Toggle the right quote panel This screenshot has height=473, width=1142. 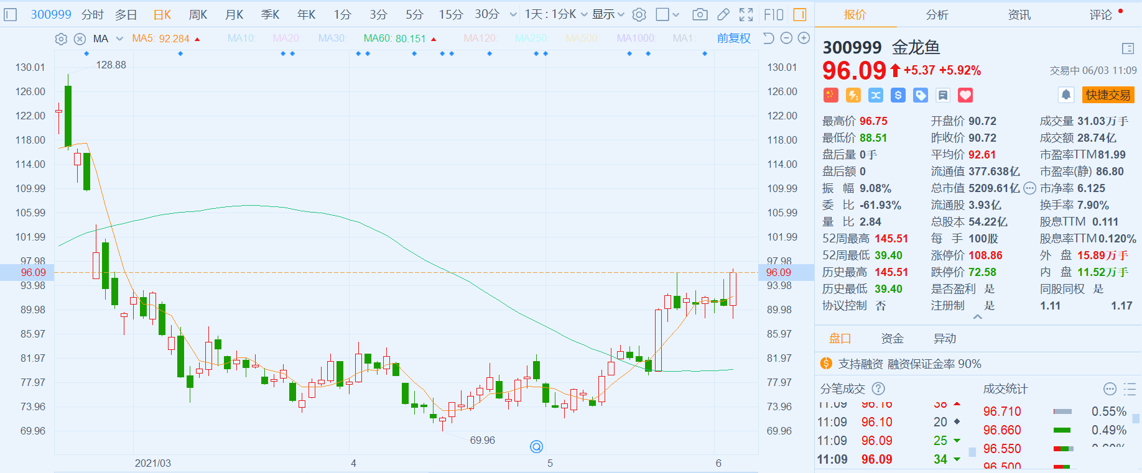[x=800, y=14]
